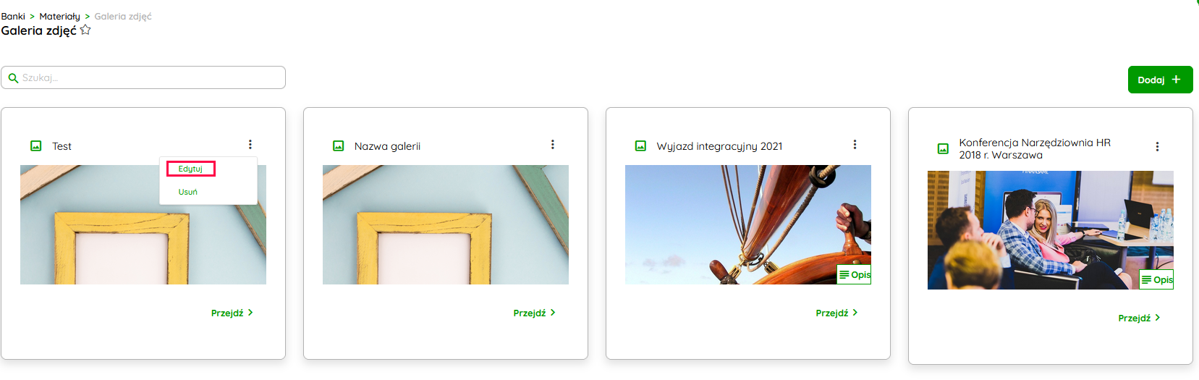1199x380 pixels.
Task: Select Usuń from the context menu
Action: (188, 192)
